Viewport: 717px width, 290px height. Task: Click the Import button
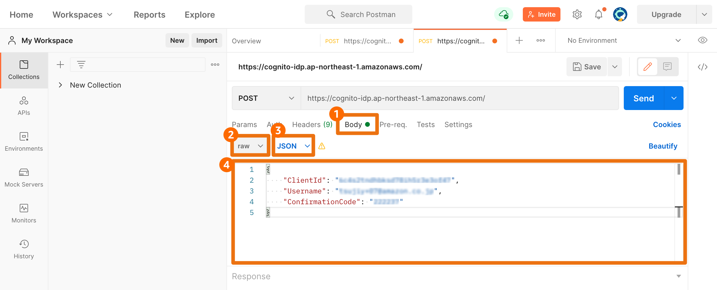point(207,40)
